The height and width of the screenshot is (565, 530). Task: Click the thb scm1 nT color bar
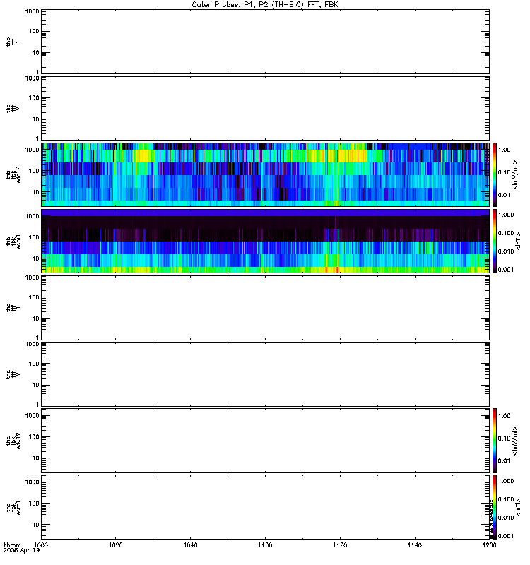pos(495,241)
